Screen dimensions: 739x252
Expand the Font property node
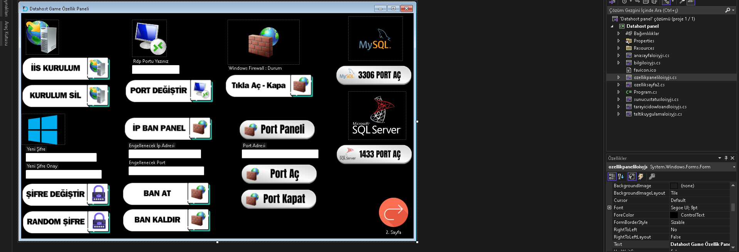point(610,208)
